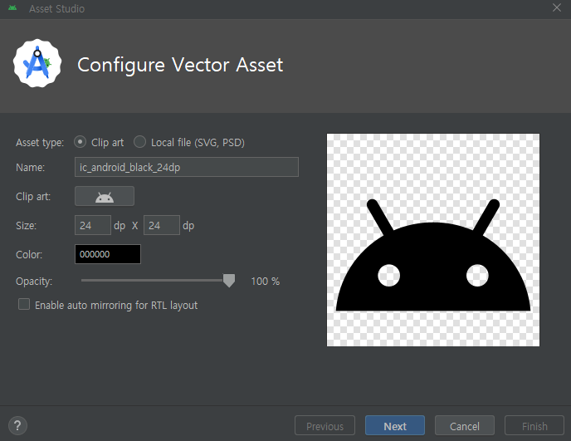Click the Name field ic_android_black_24dp

point(187,167)
